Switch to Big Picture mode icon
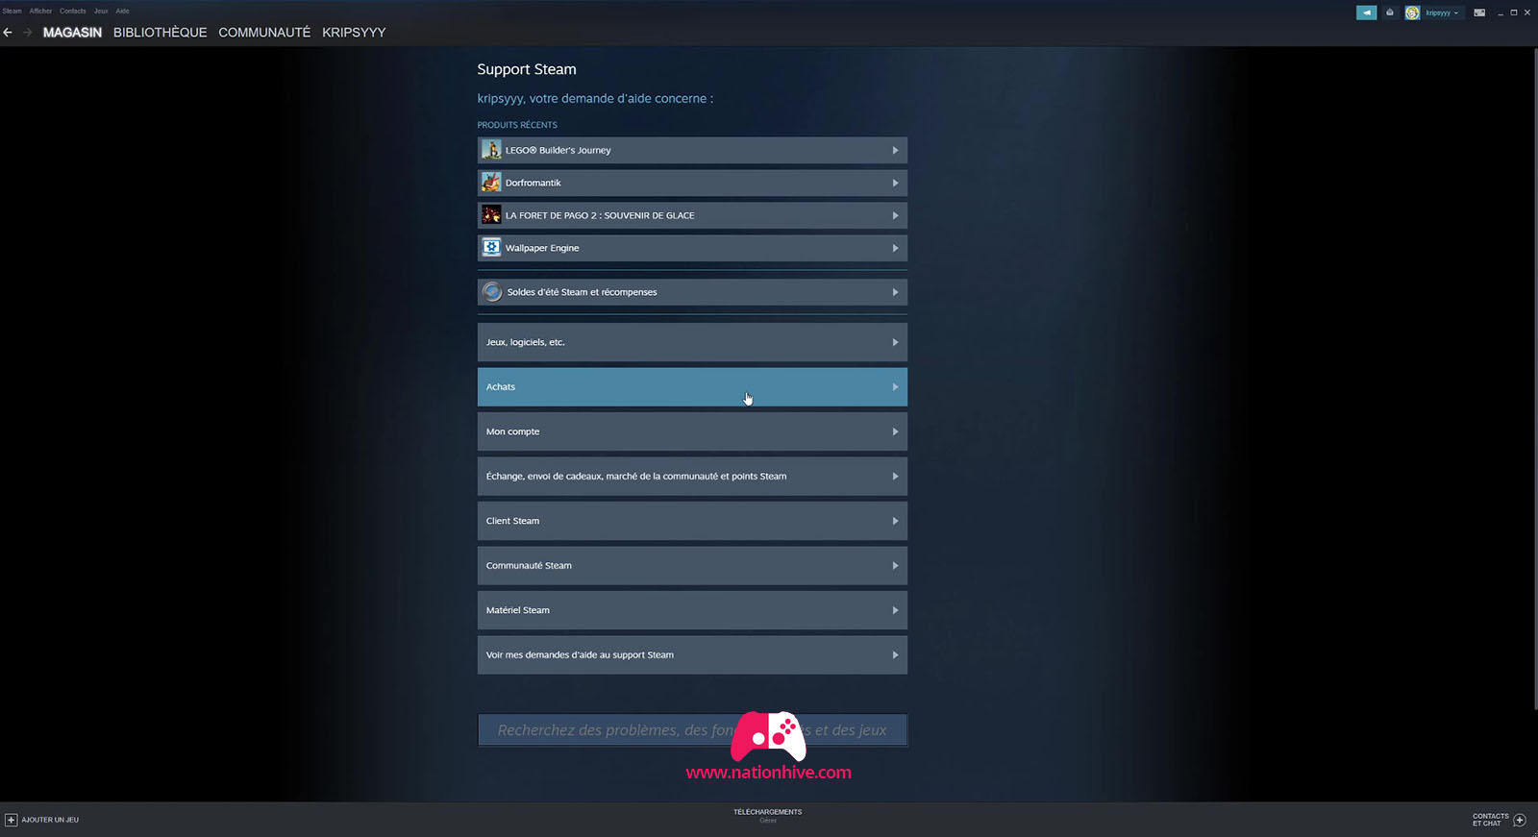This screenshot has width=1538, height=837. (x=1479, y=12)
